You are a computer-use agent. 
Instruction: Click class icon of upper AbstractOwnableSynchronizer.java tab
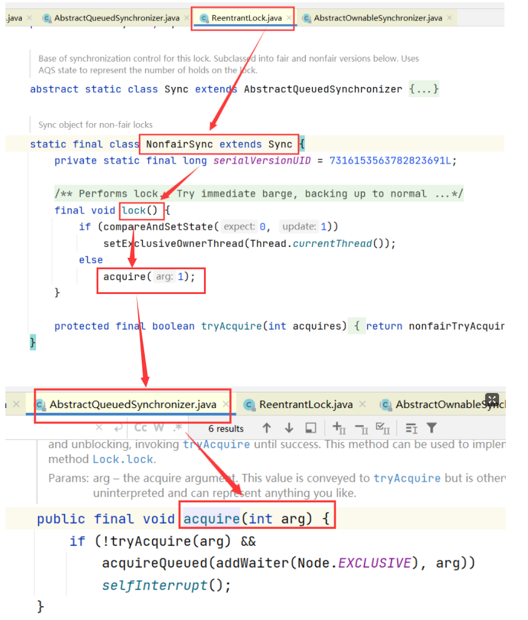point(307,18)
